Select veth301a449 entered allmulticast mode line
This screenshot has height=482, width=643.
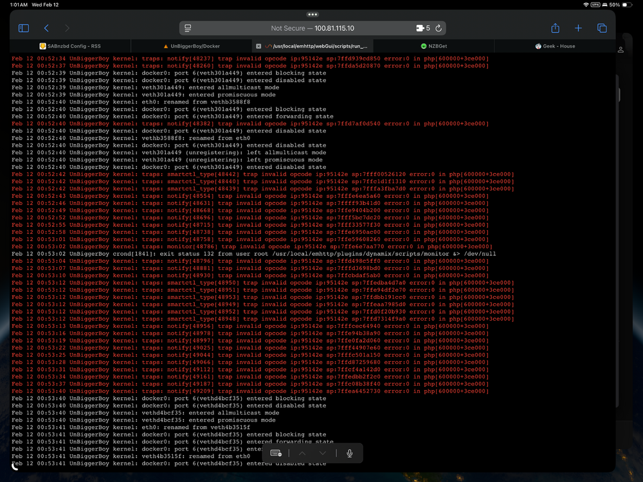point(145,87)
